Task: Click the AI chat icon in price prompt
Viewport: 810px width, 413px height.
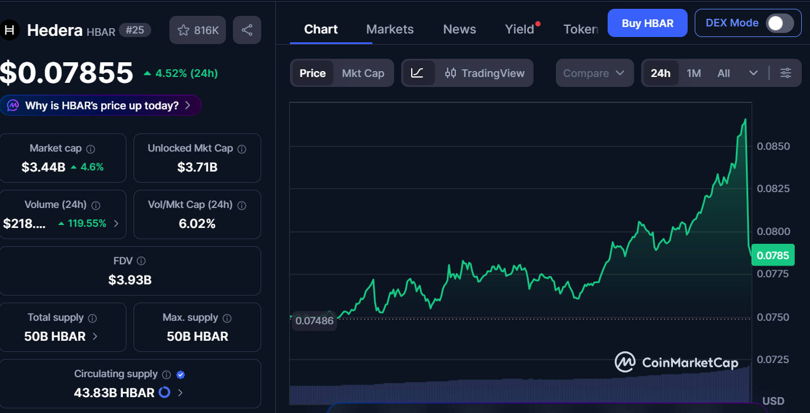Action: 13,106
